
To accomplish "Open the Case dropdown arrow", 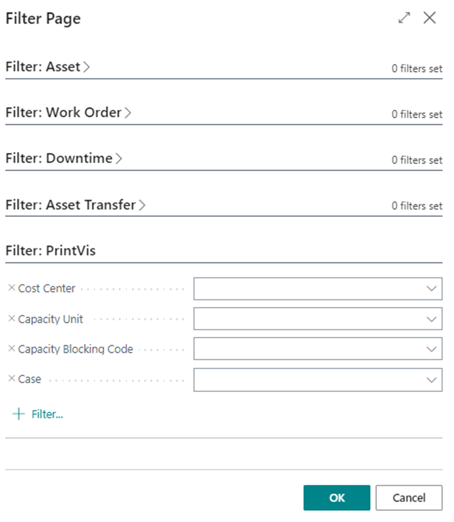I will (431, 380).
